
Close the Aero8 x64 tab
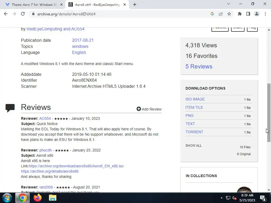click(x=125, y=5)
